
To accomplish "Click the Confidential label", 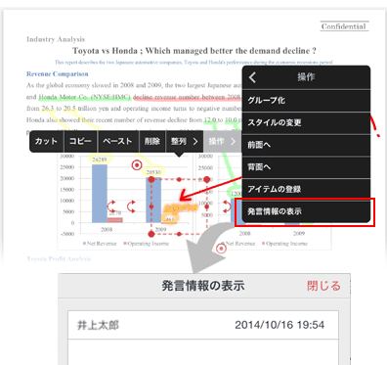I will (344, 26).
